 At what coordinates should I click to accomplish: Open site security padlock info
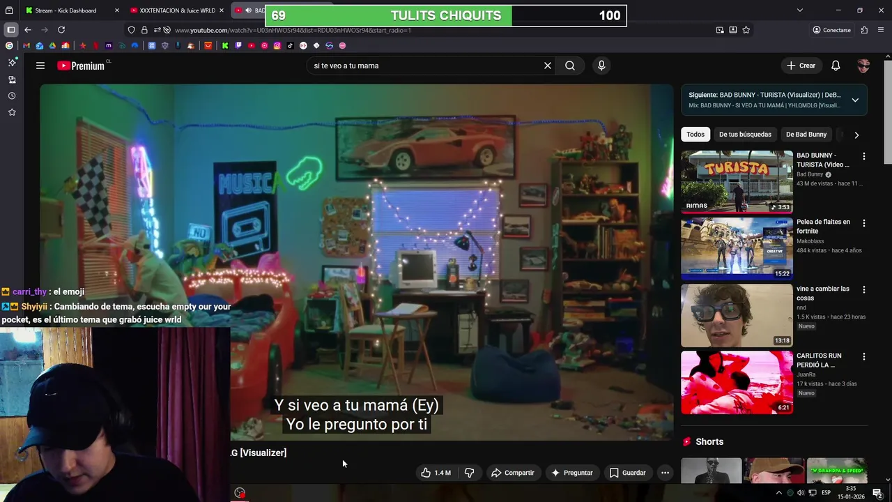point(144,30)
